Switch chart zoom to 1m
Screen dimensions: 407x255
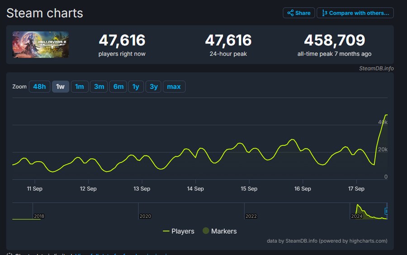pyautogui.click(x=80, y=87)
